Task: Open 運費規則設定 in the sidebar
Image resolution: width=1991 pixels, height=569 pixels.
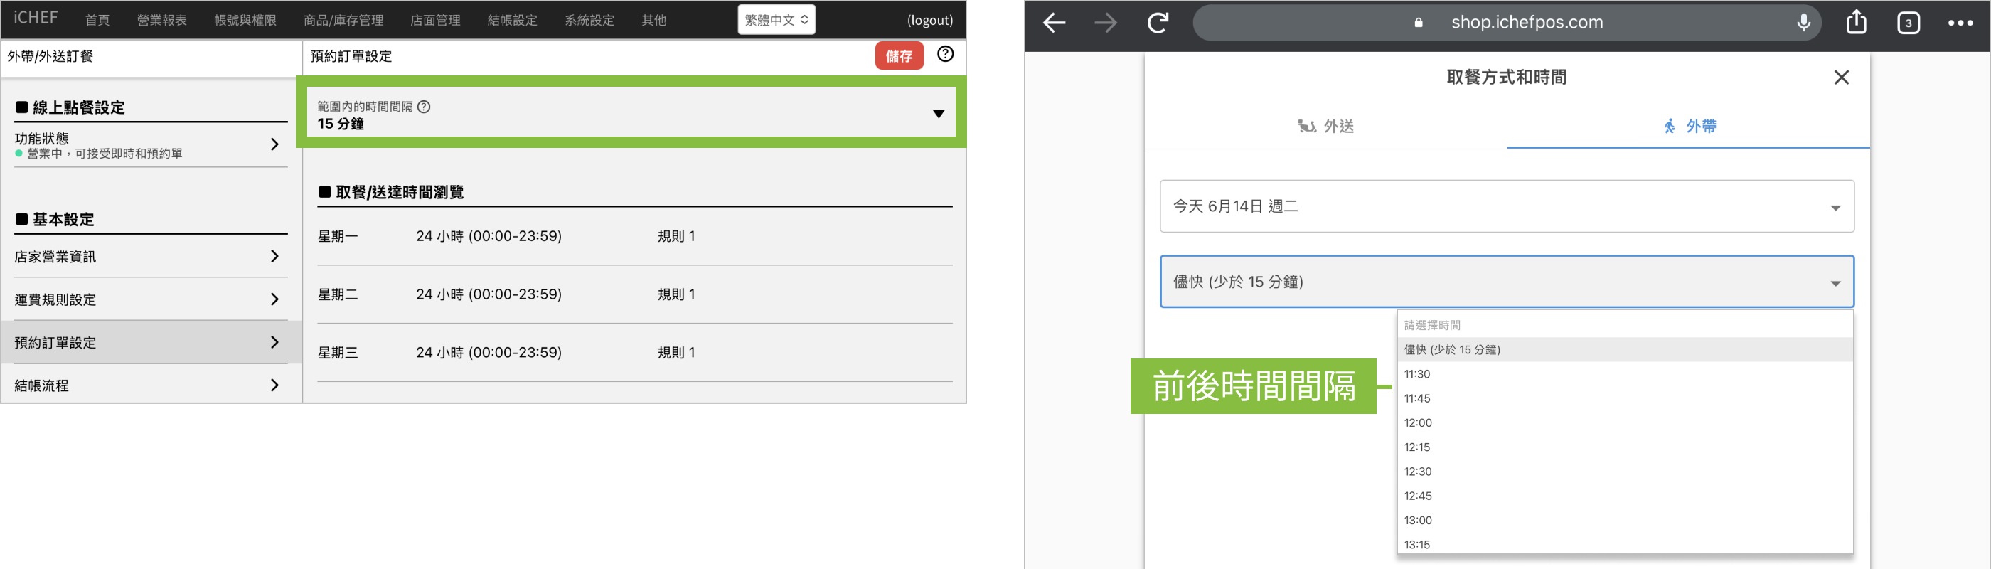Action: (147, 300)
